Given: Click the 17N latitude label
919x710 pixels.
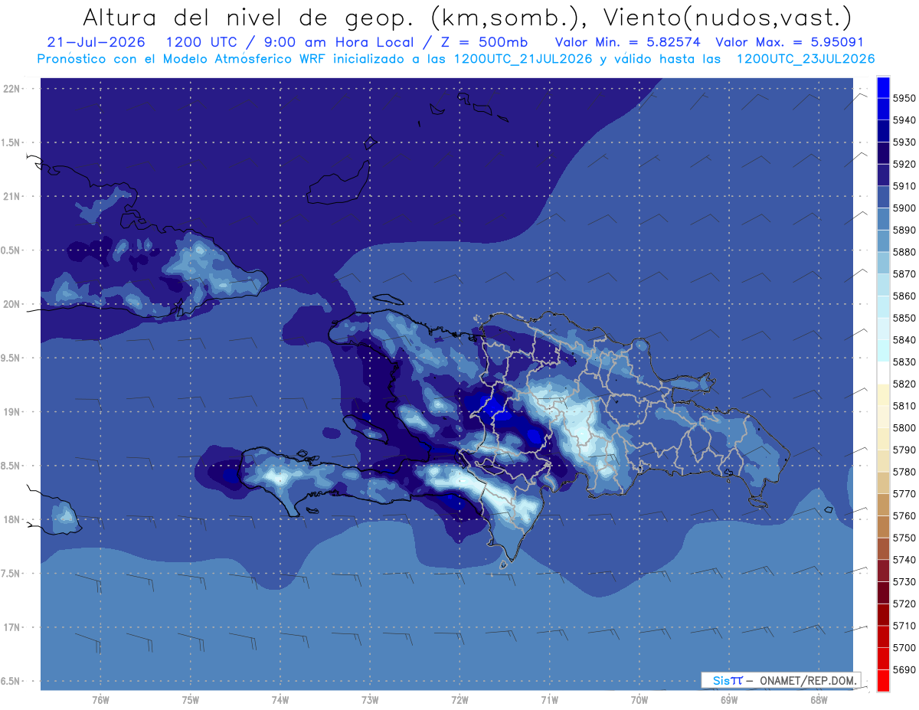Looking at the screenshot, I should (11, 627).
